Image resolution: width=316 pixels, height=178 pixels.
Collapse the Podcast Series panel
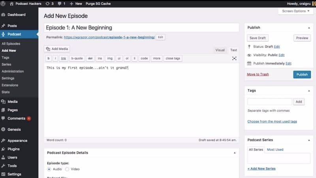309,140
